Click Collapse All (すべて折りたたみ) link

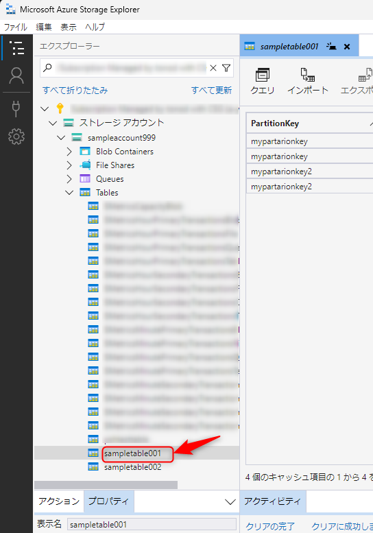click(75, 90)
